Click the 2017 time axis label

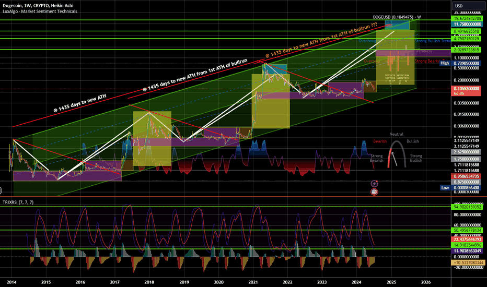pyautogui.click(x=114, y=282)
